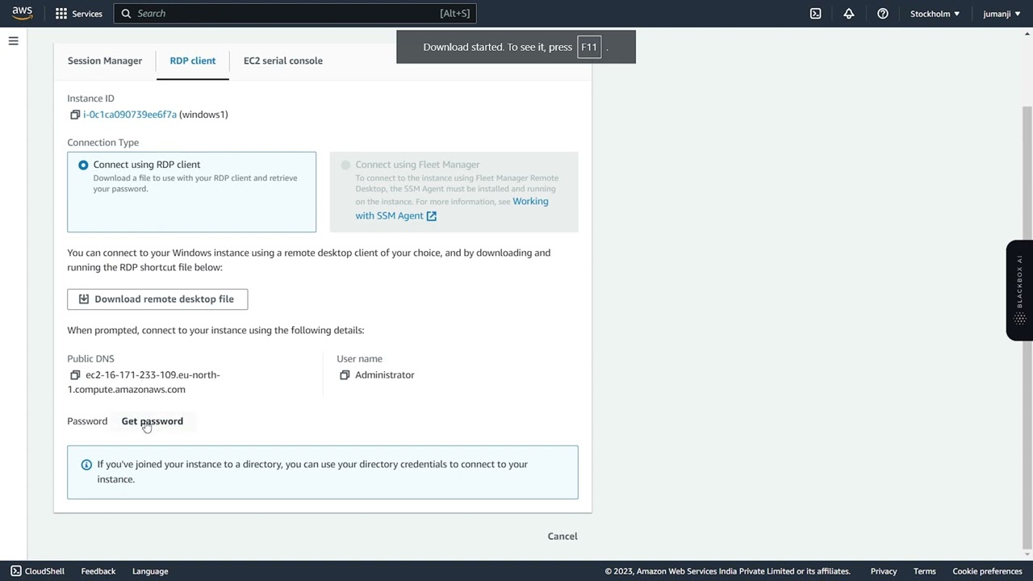Screen dimensions: 1033x581
Task: Copy the instance ID
Action: pyautogui.click(x=75, y=115)
